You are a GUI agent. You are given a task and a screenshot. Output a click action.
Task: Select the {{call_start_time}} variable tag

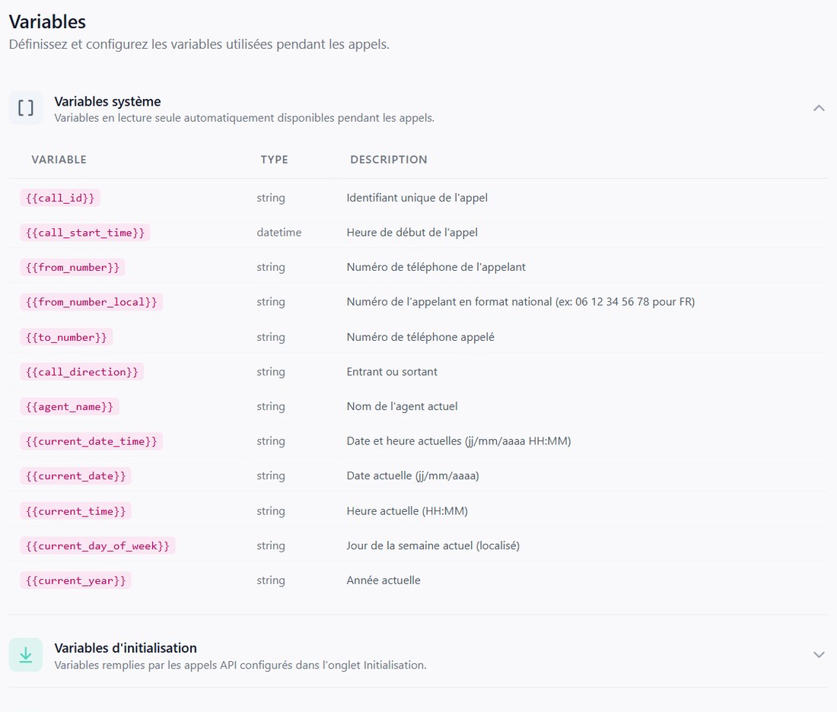coord(85,233)
